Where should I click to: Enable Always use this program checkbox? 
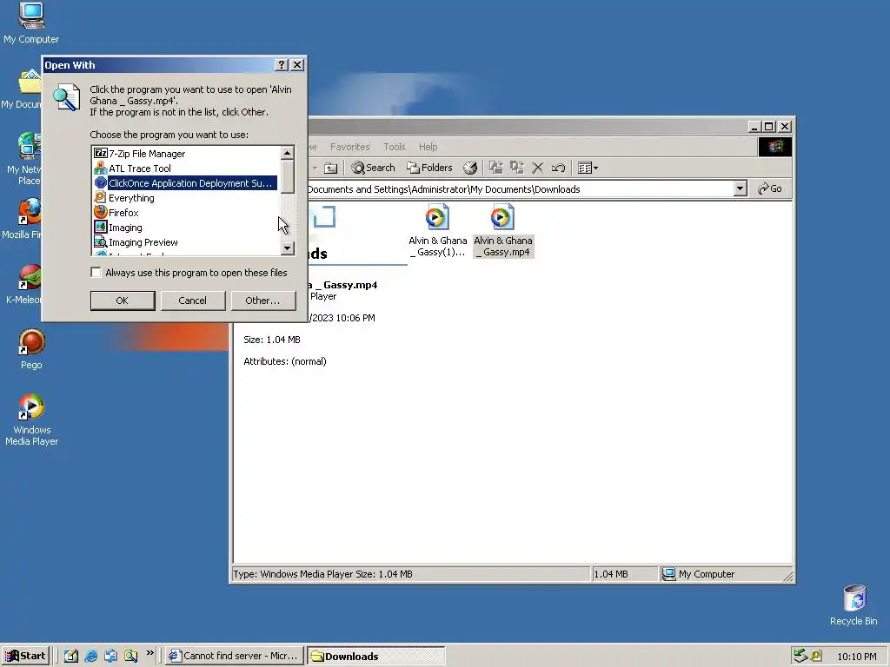96,272
